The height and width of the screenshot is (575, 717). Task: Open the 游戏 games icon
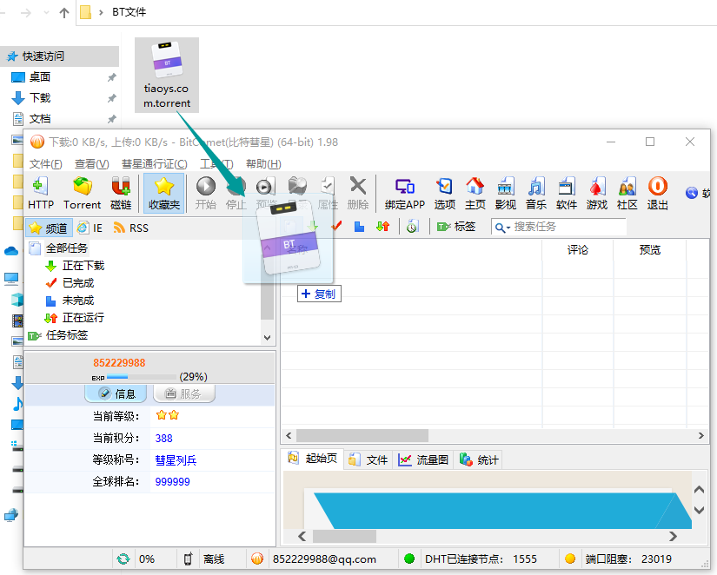[597, 194]
